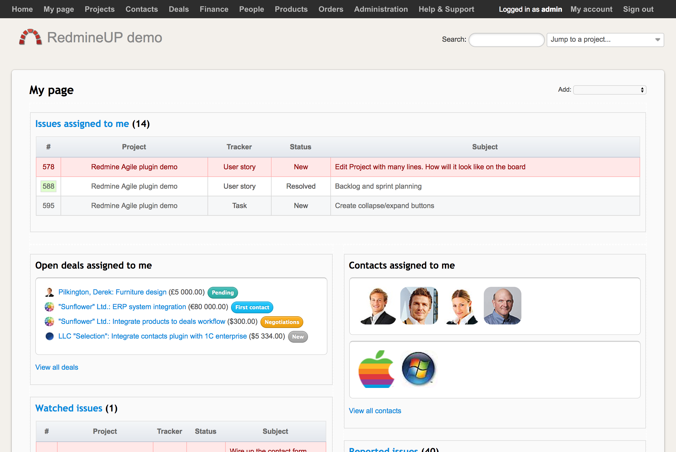Click Sunflower icon beside ERP system integration

pyautogui.click(x=49, y=307)
